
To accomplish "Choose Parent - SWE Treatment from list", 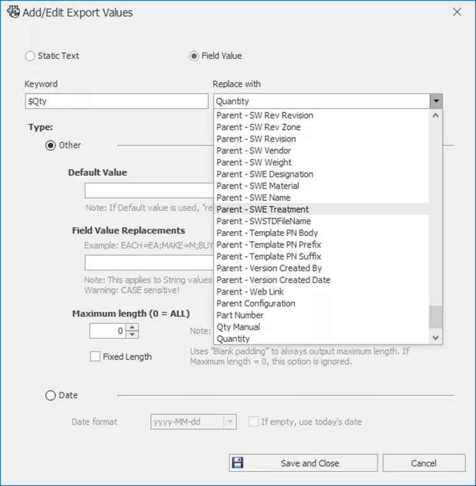I will tap(262, 209).
